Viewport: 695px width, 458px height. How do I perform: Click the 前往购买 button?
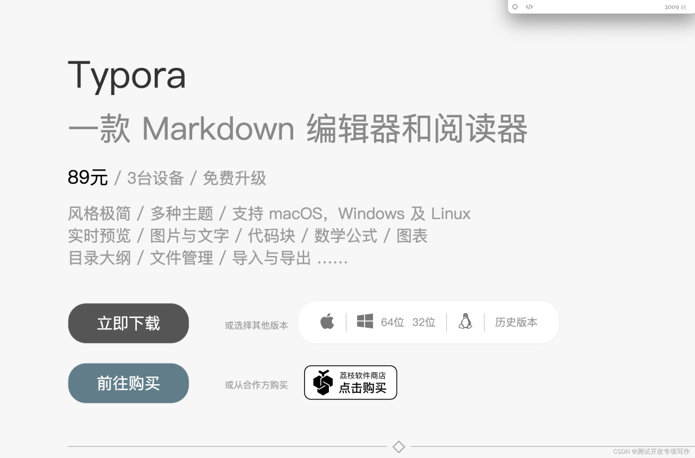pyautogui.click(x=128, y=383)
